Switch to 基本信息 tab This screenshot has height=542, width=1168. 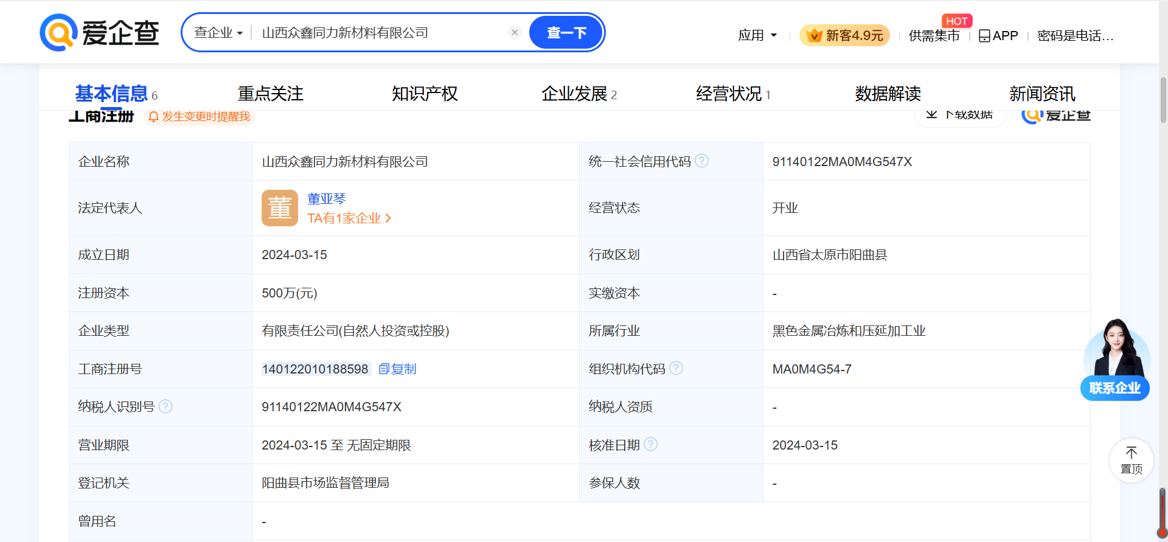click(116, 94)
